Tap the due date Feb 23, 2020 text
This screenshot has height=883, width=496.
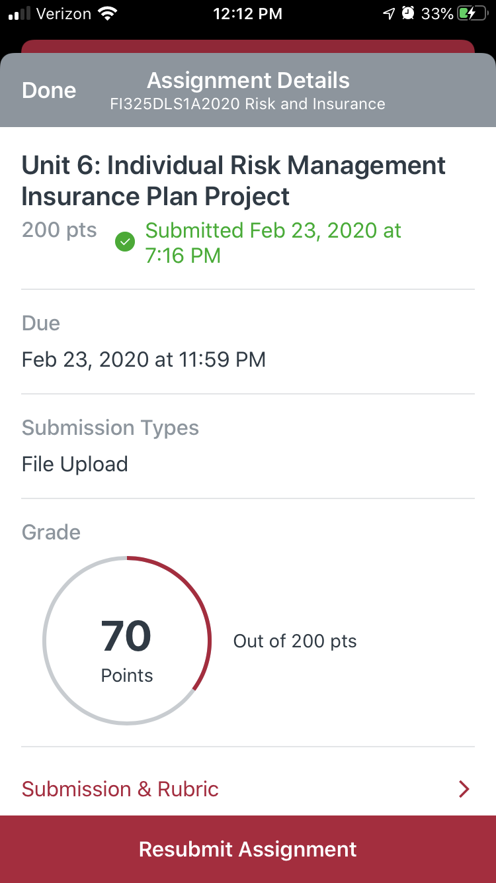coord(144,360)
